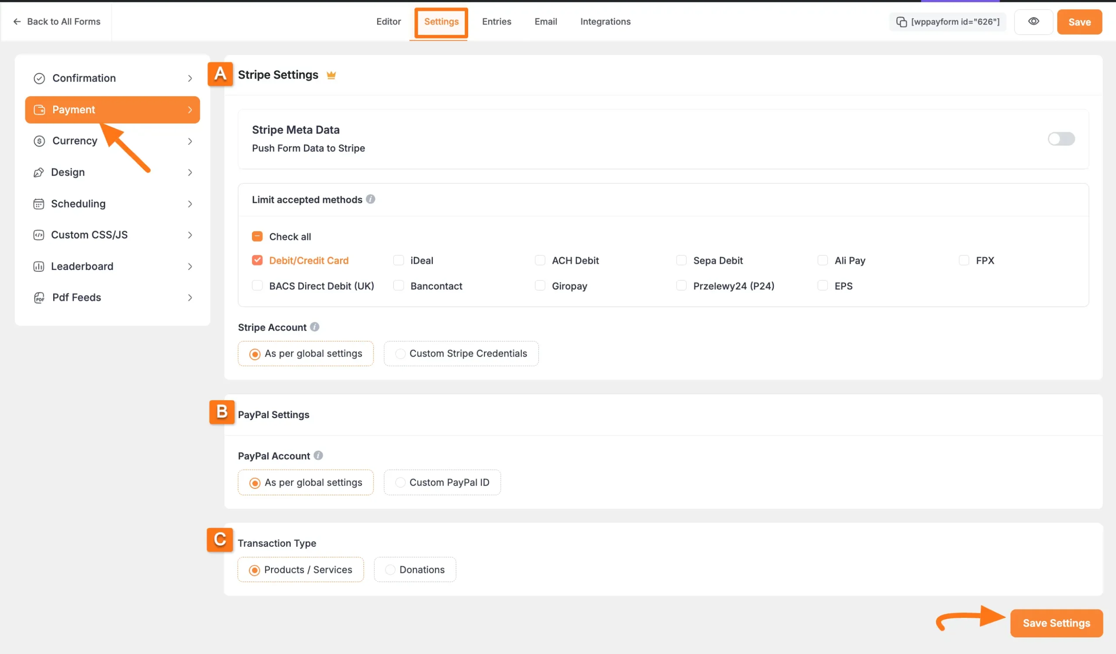Expand the Currency section chevron
This screenshot has height=654, width=1116.
click(190, 141)
